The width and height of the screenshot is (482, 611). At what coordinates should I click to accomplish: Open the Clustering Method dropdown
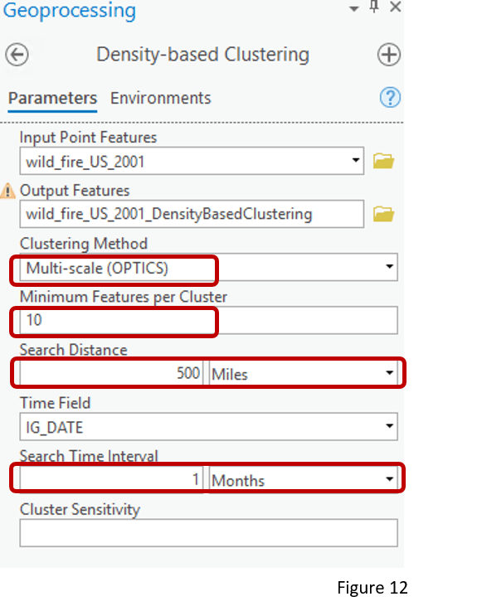[208, 267]
